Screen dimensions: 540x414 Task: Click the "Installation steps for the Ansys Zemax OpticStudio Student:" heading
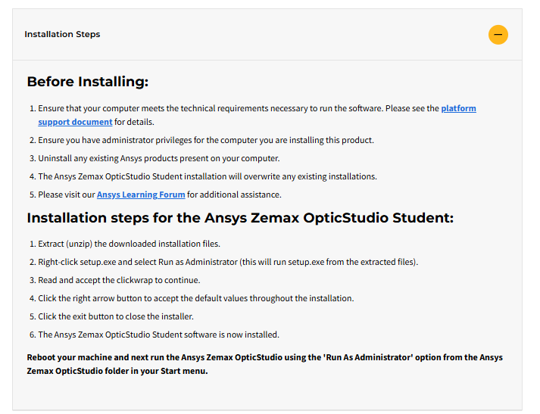click(x=240, y=218)
